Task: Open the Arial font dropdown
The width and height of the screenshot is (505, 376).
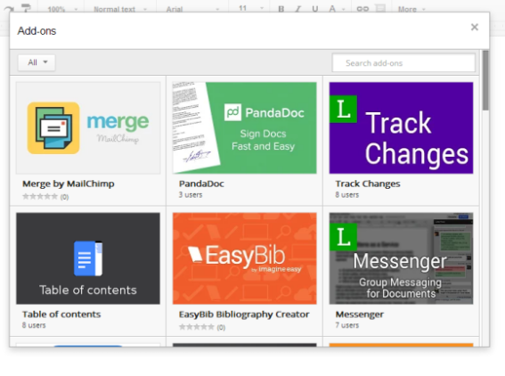Action: (192, 9)
